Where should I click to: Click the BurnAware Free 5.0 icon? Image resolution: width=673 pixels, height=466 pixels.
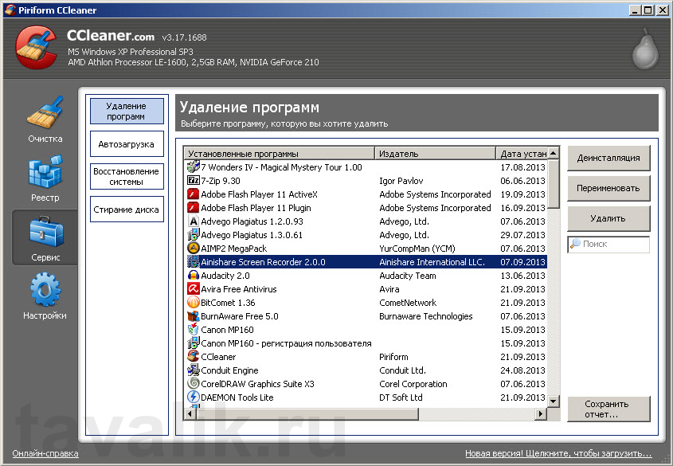click(194, 316)
